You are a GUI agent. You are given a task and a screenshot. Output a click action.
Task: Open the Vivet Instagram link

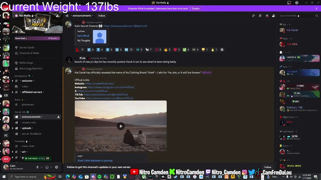(111, 87)
